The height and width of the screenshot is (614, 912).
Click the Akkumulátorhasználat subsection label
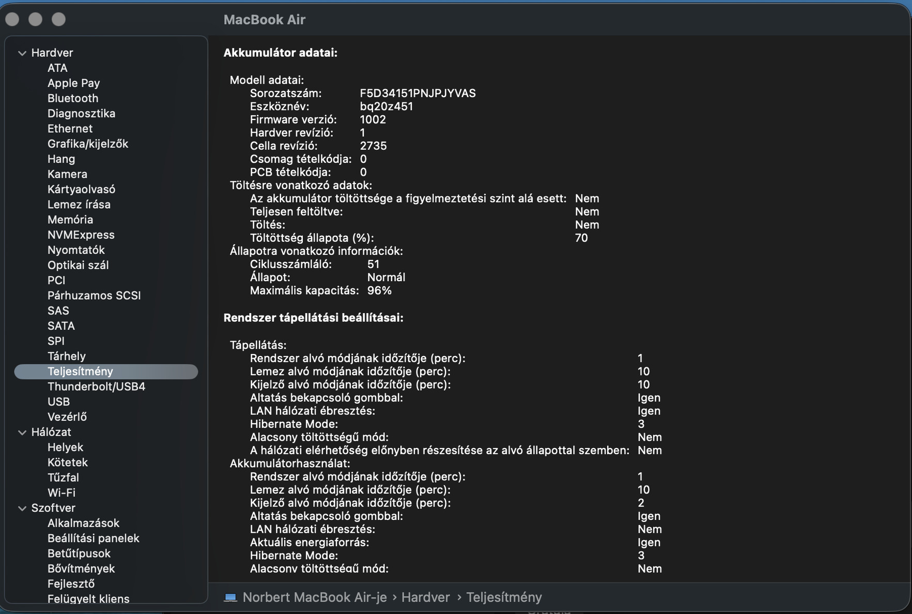(290, 464)
